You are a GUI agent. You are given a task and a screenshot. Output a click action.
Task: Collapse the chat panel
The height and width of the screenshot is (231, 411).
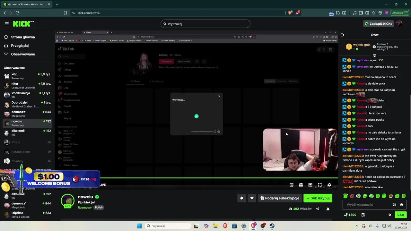point(342,35)
